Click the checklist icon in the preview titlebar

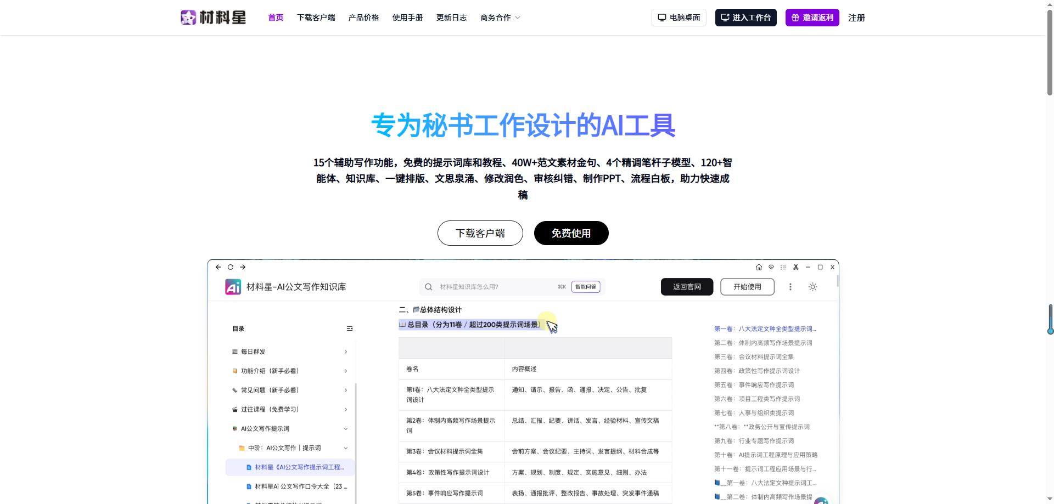pyautogui.click(x=783, y=267)
